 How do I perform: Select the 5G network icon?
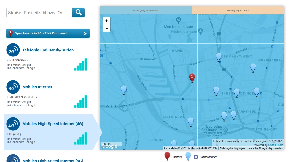click(13, 158)
